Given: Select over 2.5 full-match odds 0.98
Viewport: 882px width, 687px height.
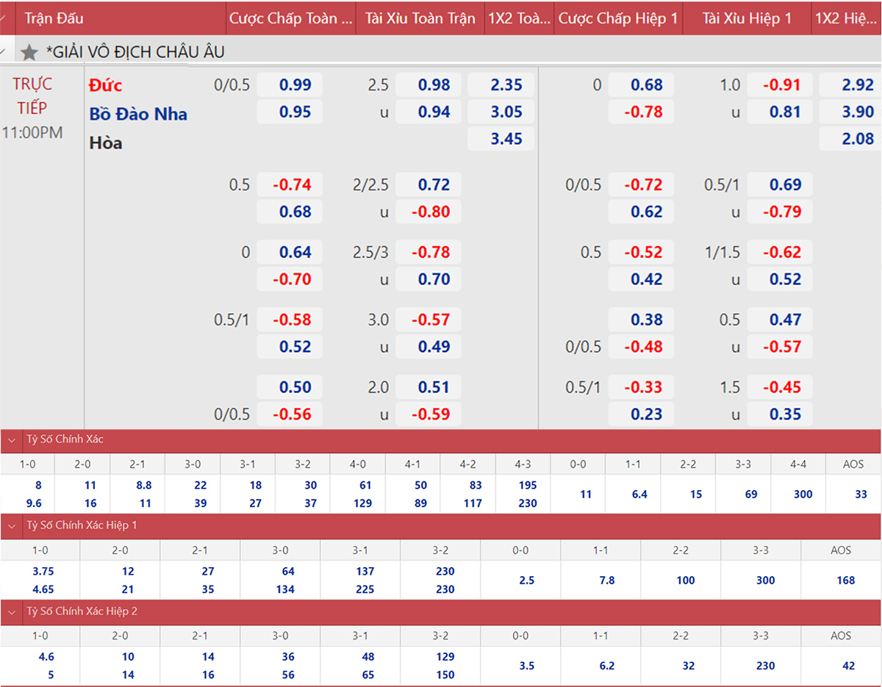Looking at the screenshot, I should pos(434,85).
